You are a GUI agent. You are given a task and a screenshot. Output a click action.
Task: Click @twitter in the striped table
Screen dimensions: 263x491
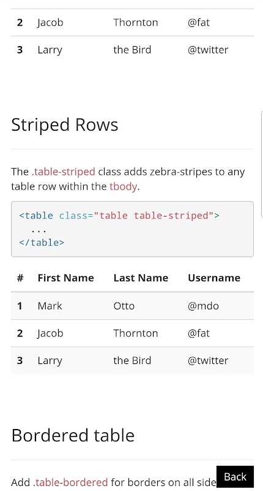coord(208,360)
